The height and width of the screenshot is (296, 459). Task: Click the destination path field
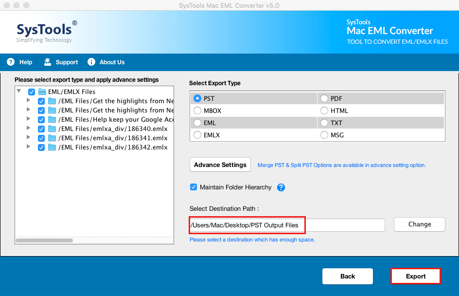(287, 225)
